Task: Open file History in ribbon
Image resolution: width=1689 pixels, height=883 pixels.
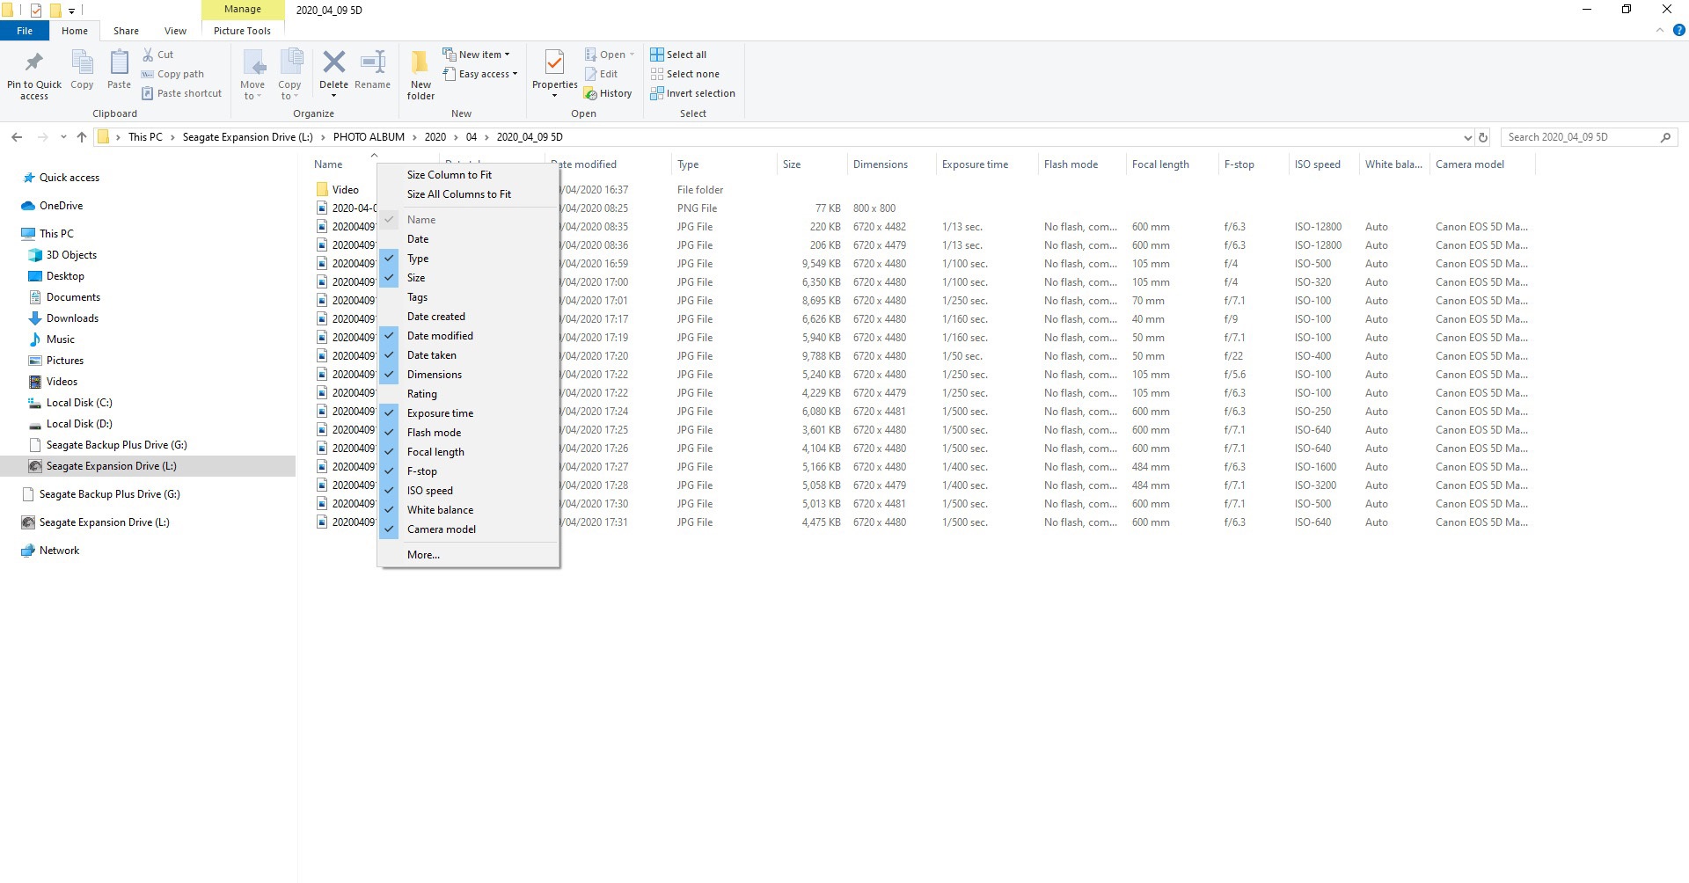Action: (608, 93)
